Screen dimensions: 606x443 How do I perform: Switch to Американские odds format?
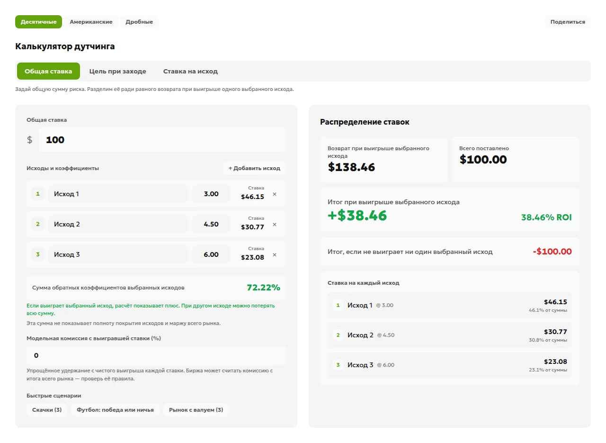91,22
